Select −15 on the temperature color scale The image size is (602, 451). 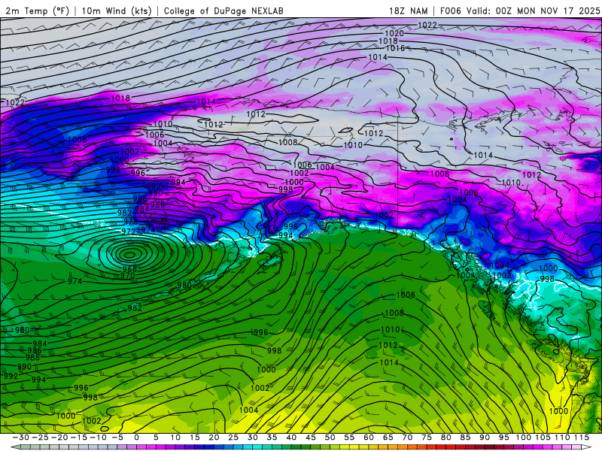click(x=79, y=437)
